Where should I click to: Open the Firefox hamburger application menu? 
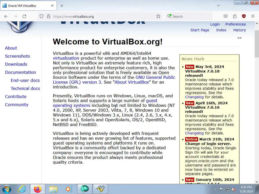[x=253, y=16]
